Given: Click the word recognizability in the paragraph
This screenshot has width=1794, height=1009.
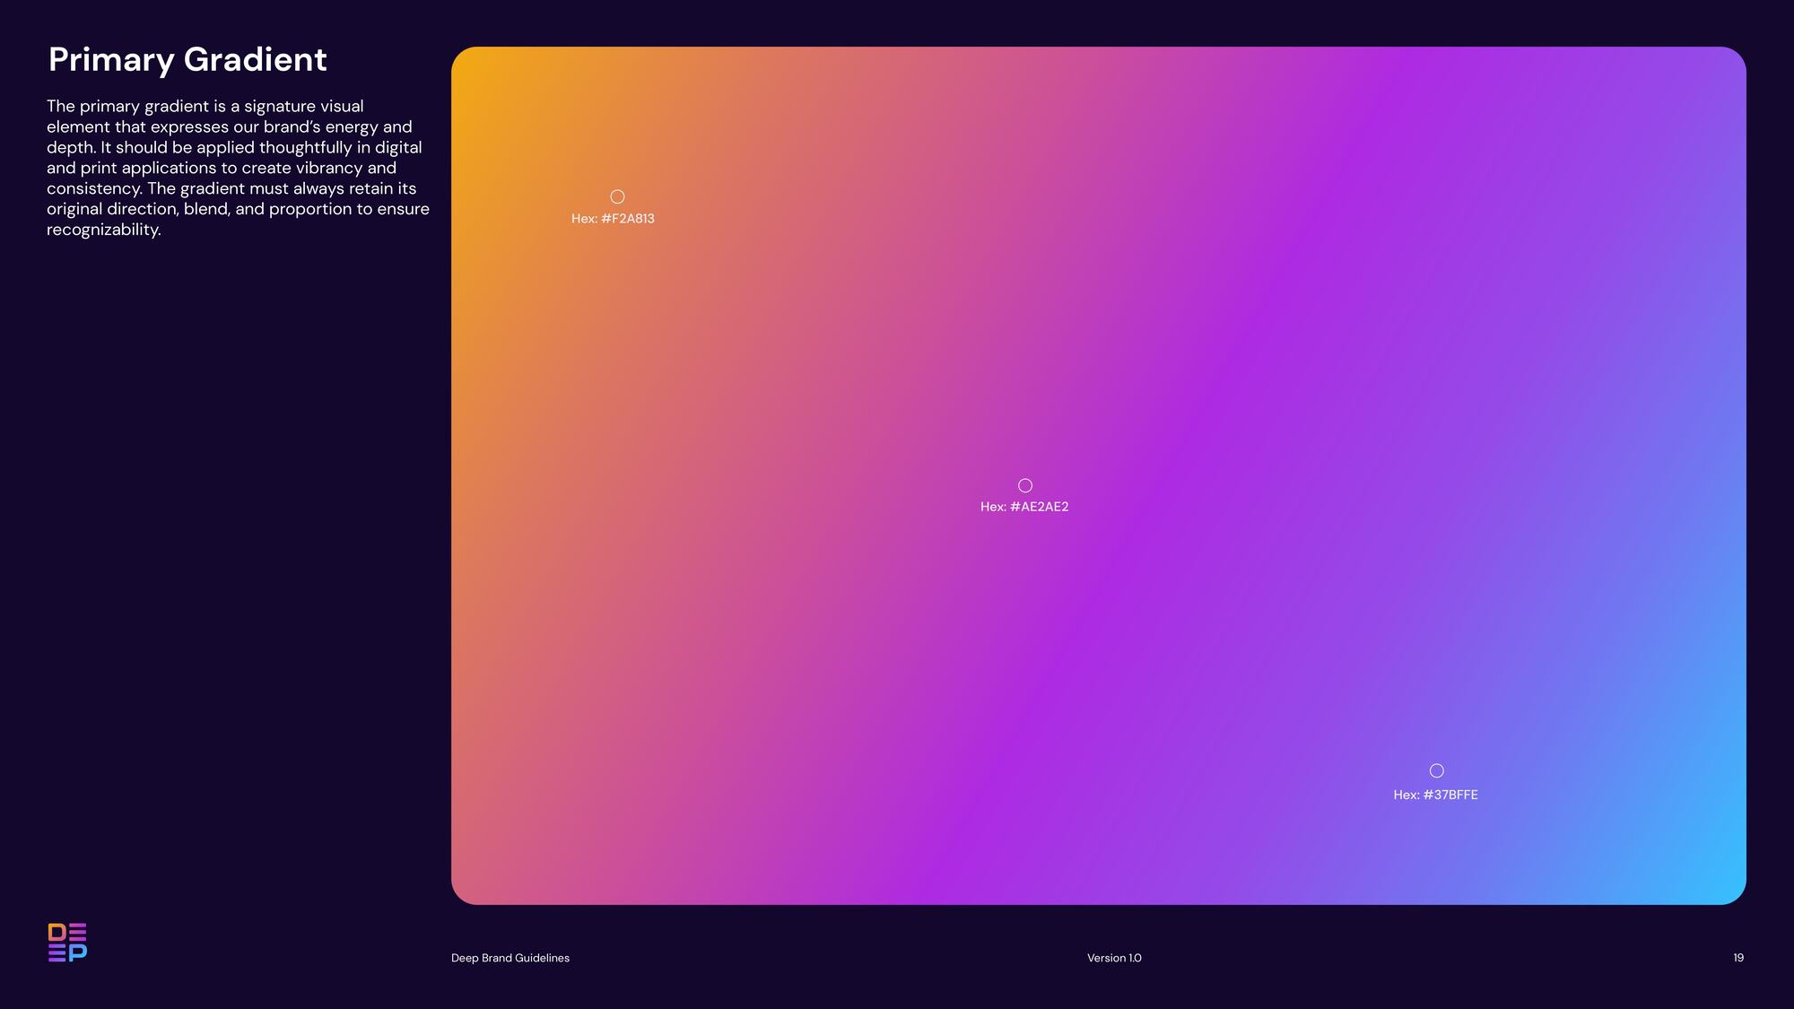Looking at the screenshot, I should 103,230.
